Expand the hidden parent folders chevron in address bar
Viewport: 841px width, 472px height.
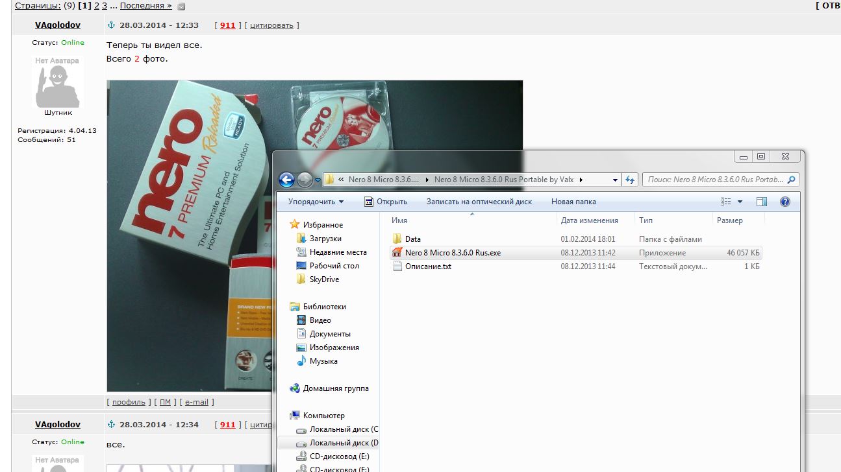(341, 180)
